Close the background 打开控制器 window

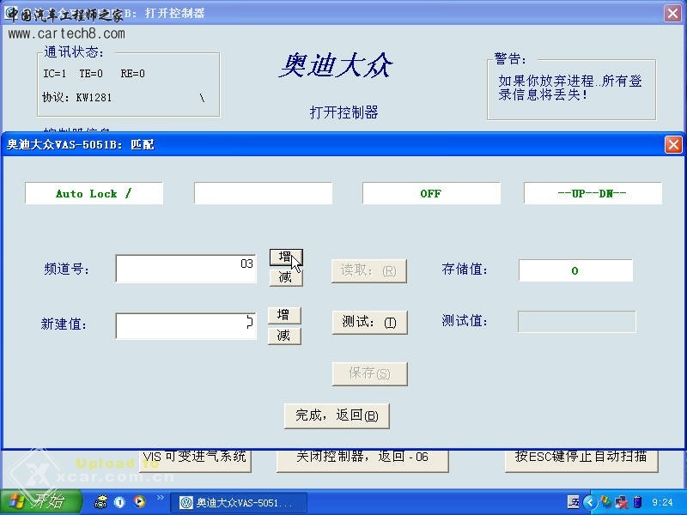pos(672,13)
